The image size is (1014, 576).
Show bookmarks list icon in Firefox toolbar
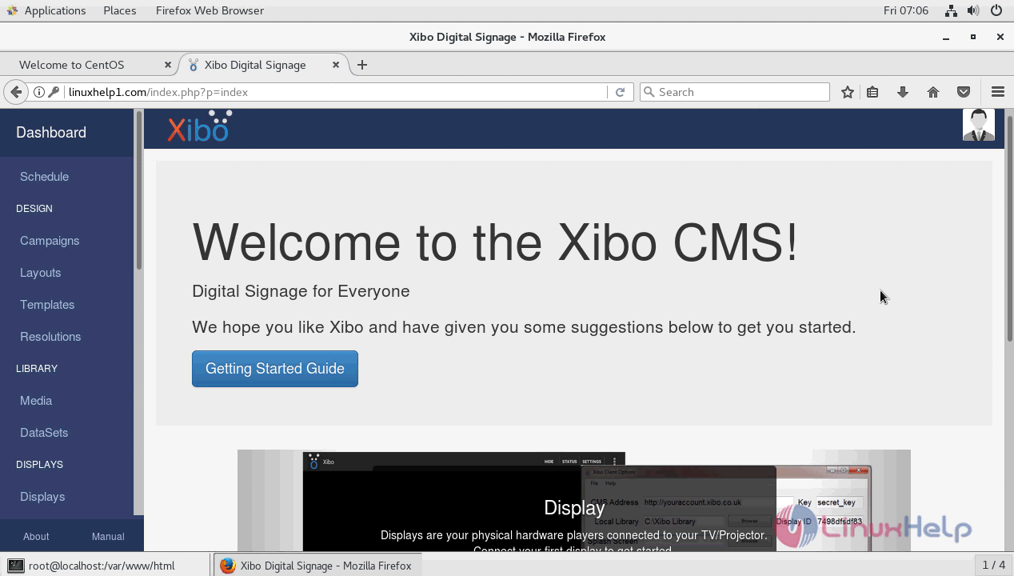click(x=872, y=92)
